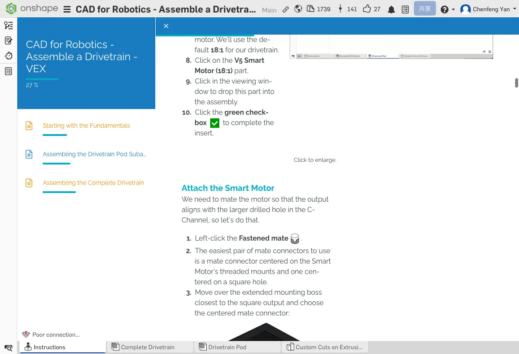Switch to the Drivetrain Pod tab
The height and width of the screenshot is (354, 519).
(x=227, y=347)
